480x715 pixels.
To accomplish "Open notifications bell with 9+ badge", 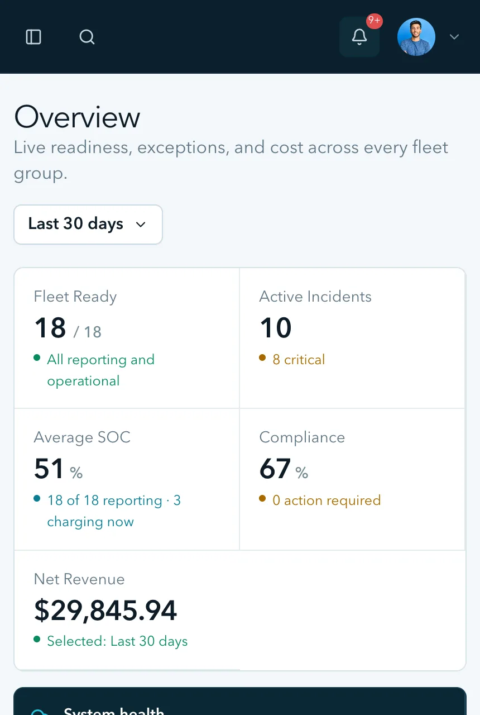I will point(359,37).
